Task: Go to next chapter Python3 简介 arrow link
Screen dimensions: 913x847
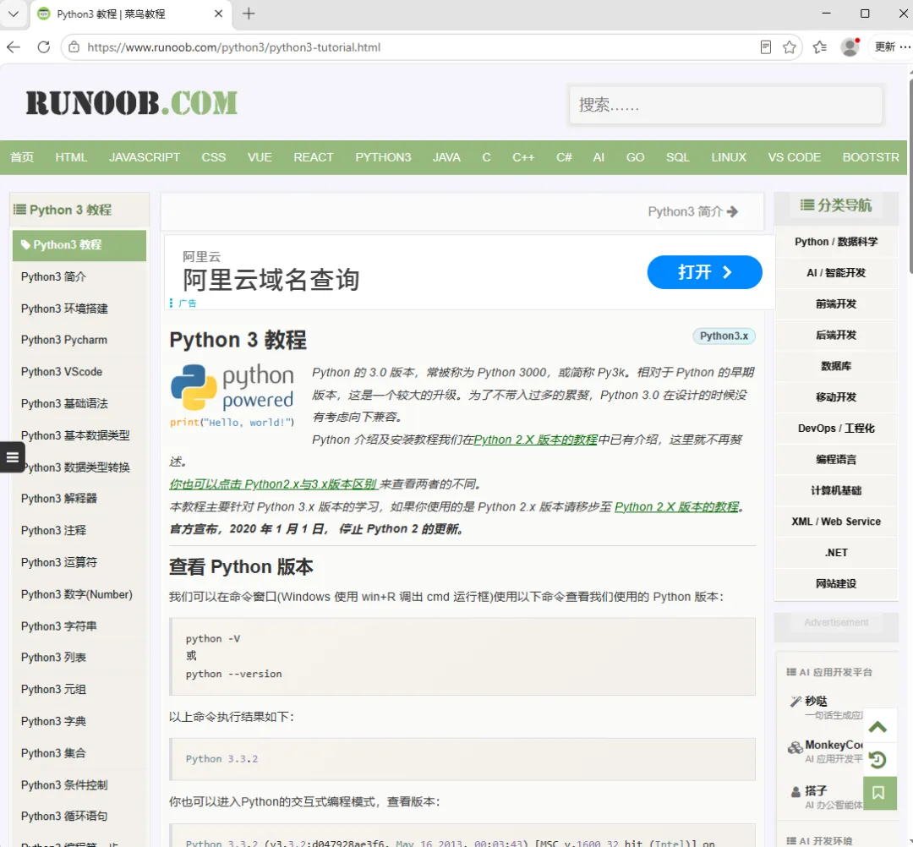Action: 693,211
